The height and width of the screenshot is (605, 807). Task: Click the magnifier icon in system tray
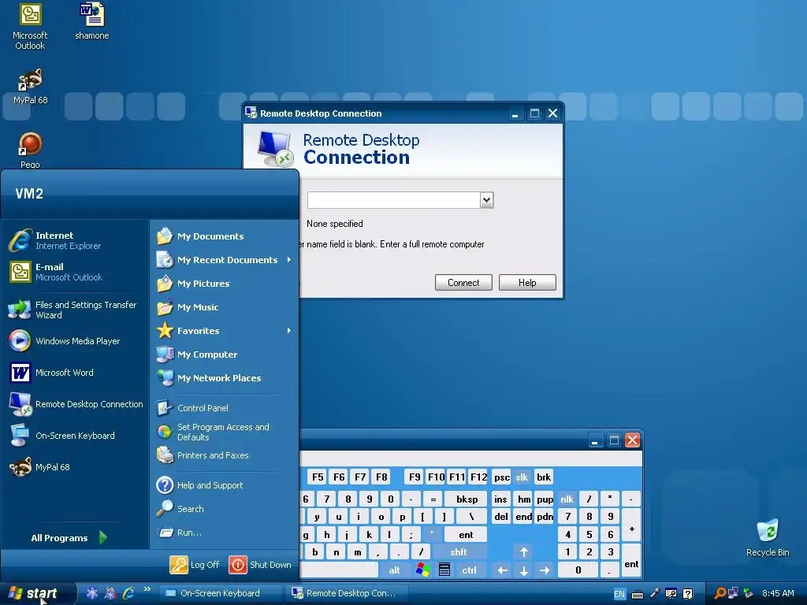[x=720, y=593]
